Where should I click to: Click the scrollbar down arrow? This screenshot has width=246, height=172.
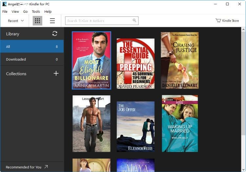click(243, 170)
